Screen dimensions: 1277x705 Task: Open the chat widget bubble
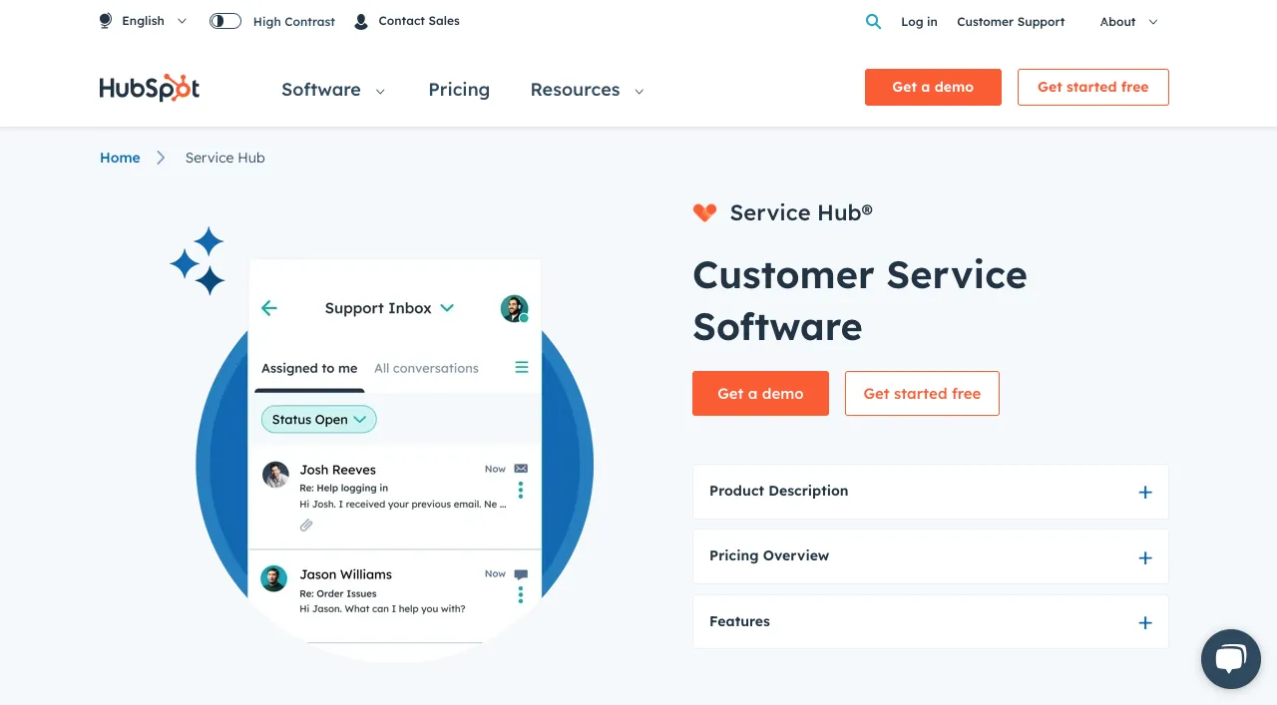(x=1231, y=658)
